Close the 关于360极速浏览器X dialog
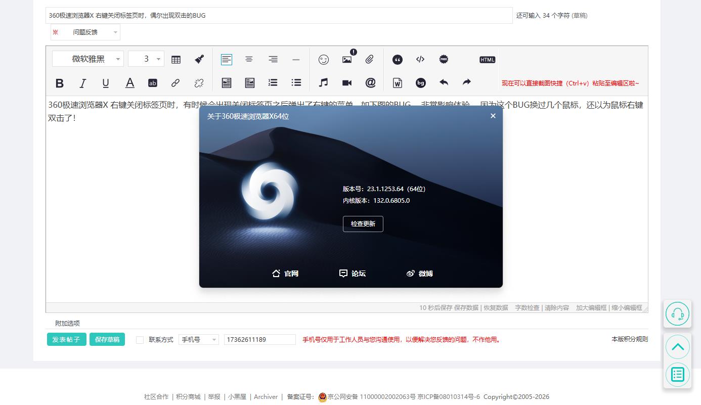 [x=493, y=116]
